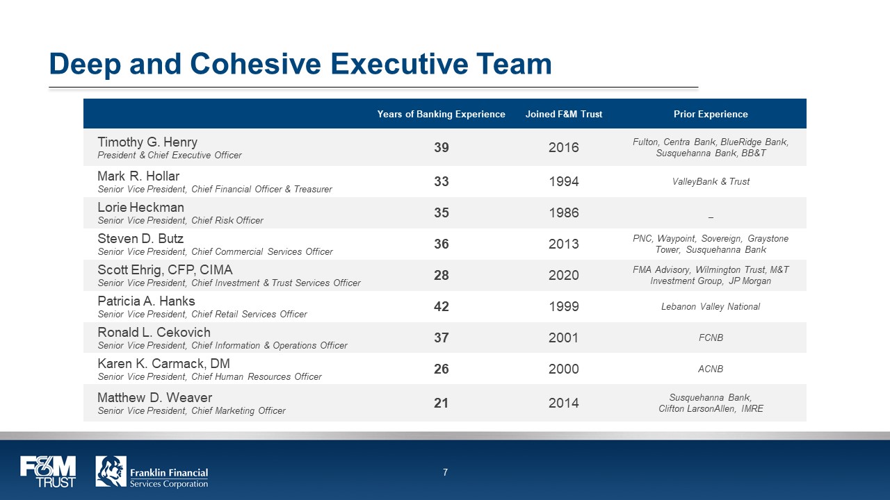Click Steven D. Butz's 36 years value
890x500 pixels.
[442, 244]
